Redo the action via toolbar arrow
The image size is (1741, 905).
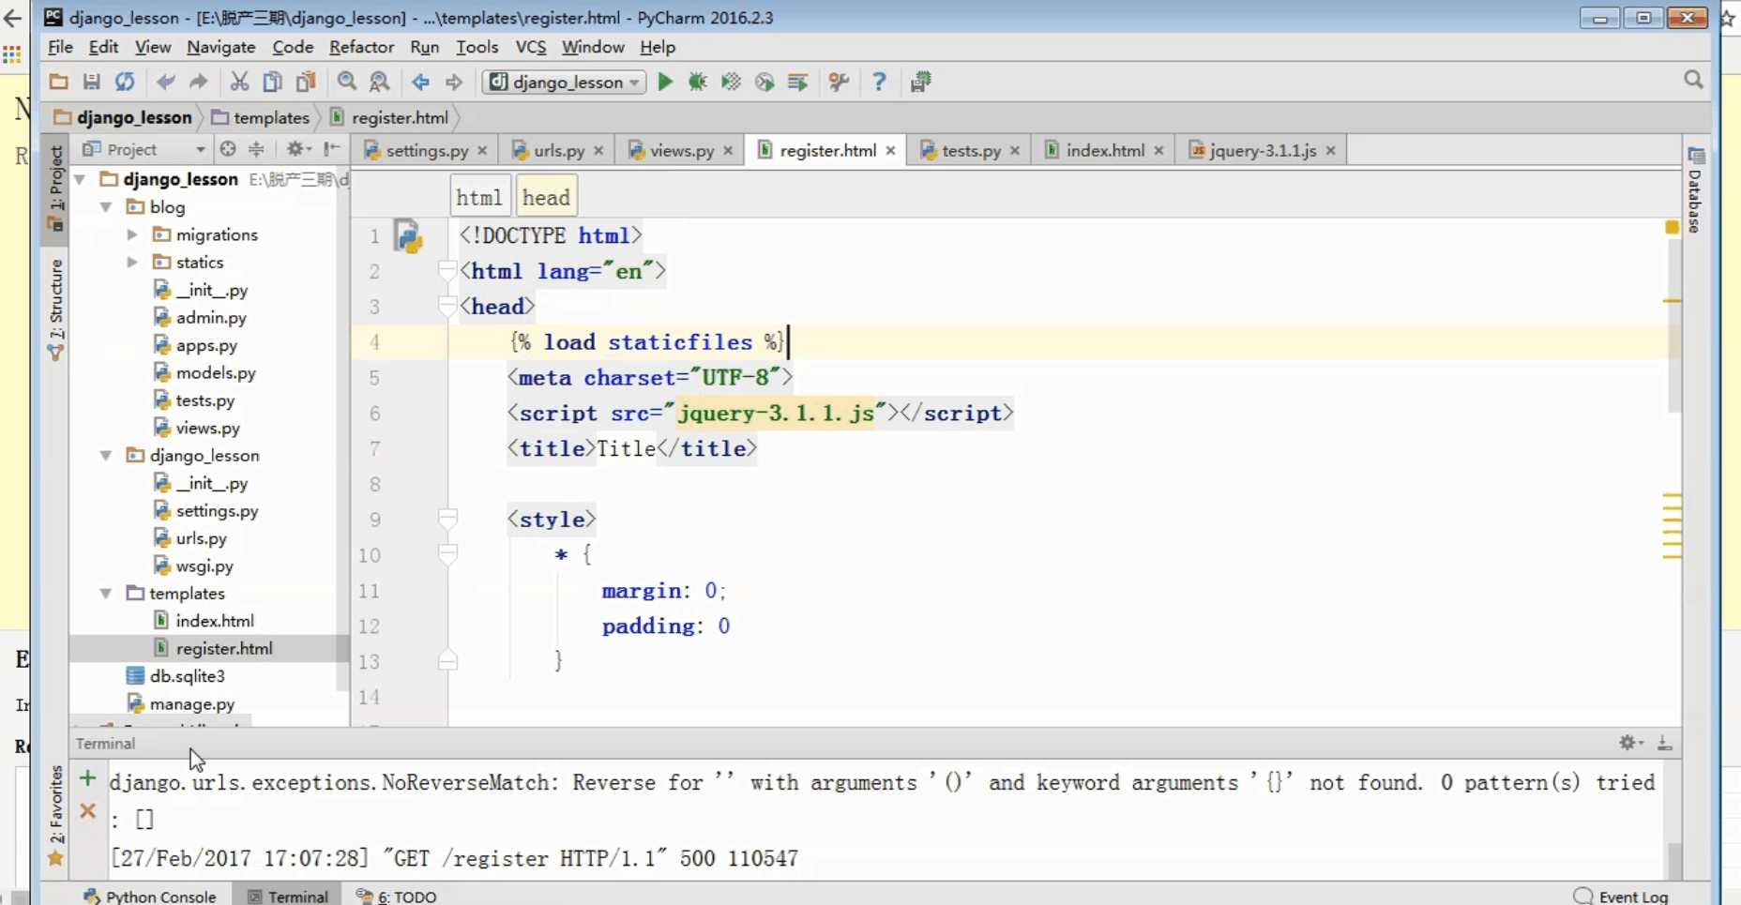click(198, 82)
